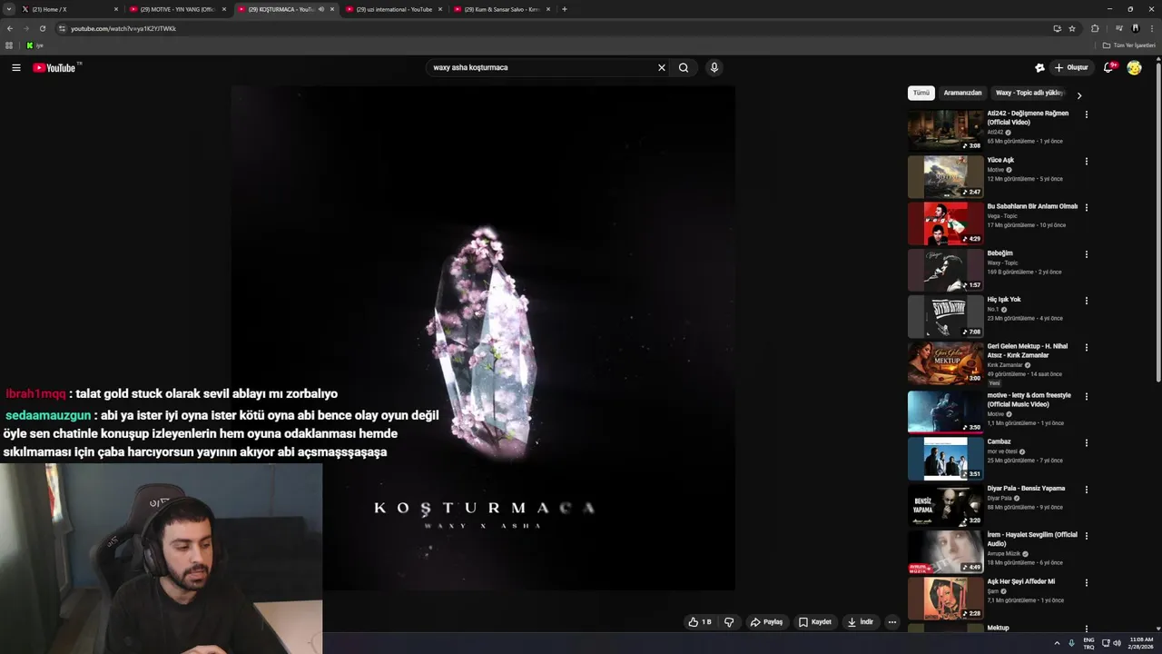Open Cambaz video thumbnail
Image resolution: width=1162 pixels, height=654 pixels.
click(x=945, y=459)
